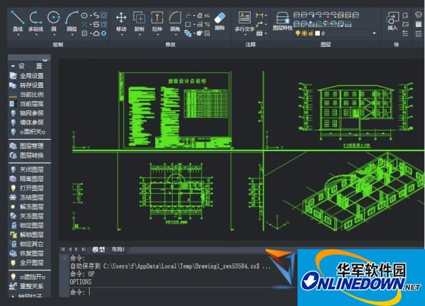Switch to the 模型 model tab
The height and width of the screenshot is (306, 425).
[x=98, y=249]
